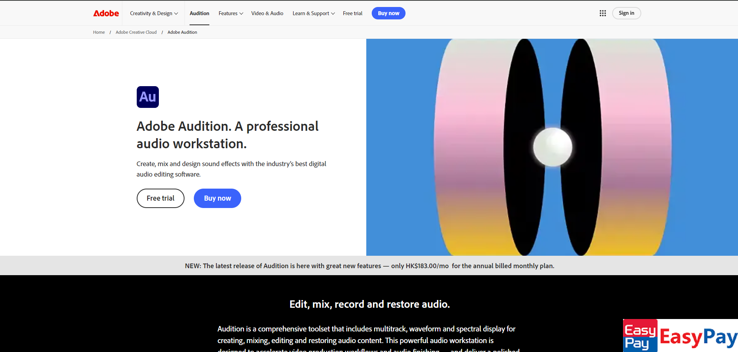
Task: Click the blue Buy now hero button
Action: tap(218, 198)
